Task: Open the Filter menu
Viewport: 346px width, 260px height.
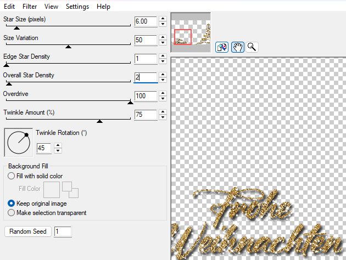Action: pyautogui.click(x=31, y=7)
